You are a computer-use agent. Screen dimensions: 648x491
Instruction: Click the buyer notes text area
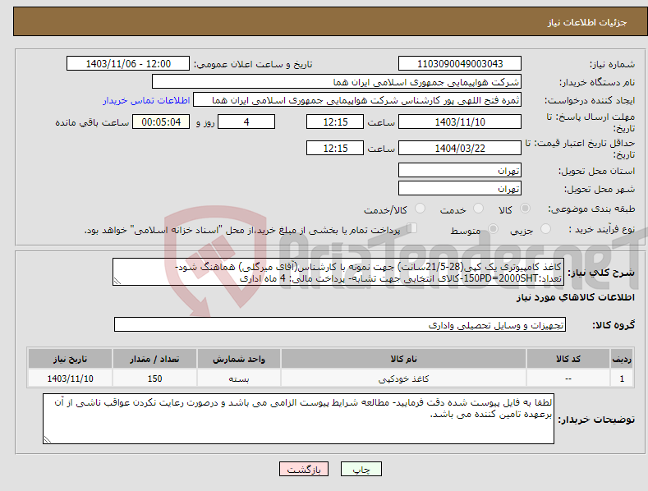(298, 419)
